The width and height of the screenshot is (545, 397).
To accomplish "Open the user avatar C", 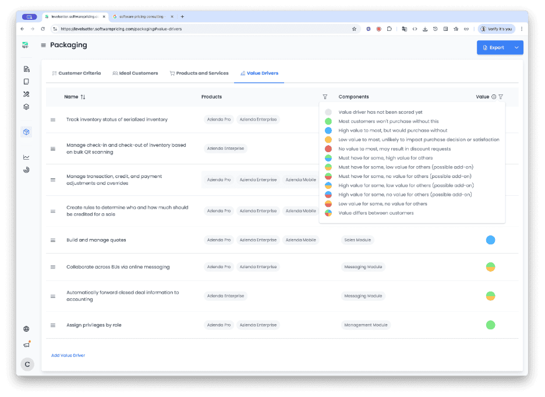I will 27,364.
